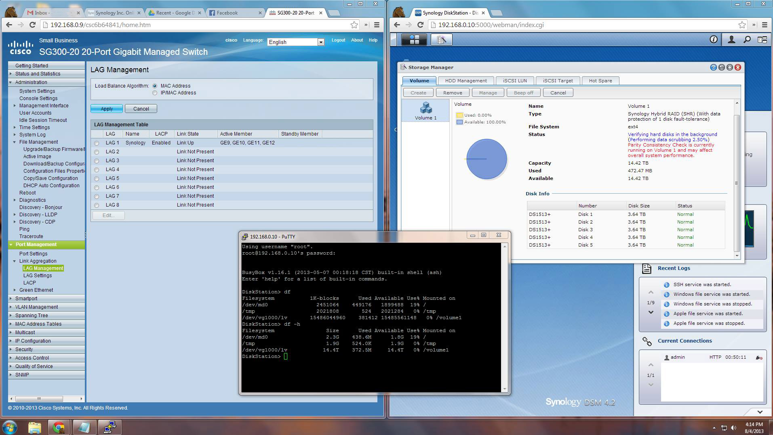Select the LAG 6 row radio button
Screen dimensions: 773x435
tap(97, 188)
